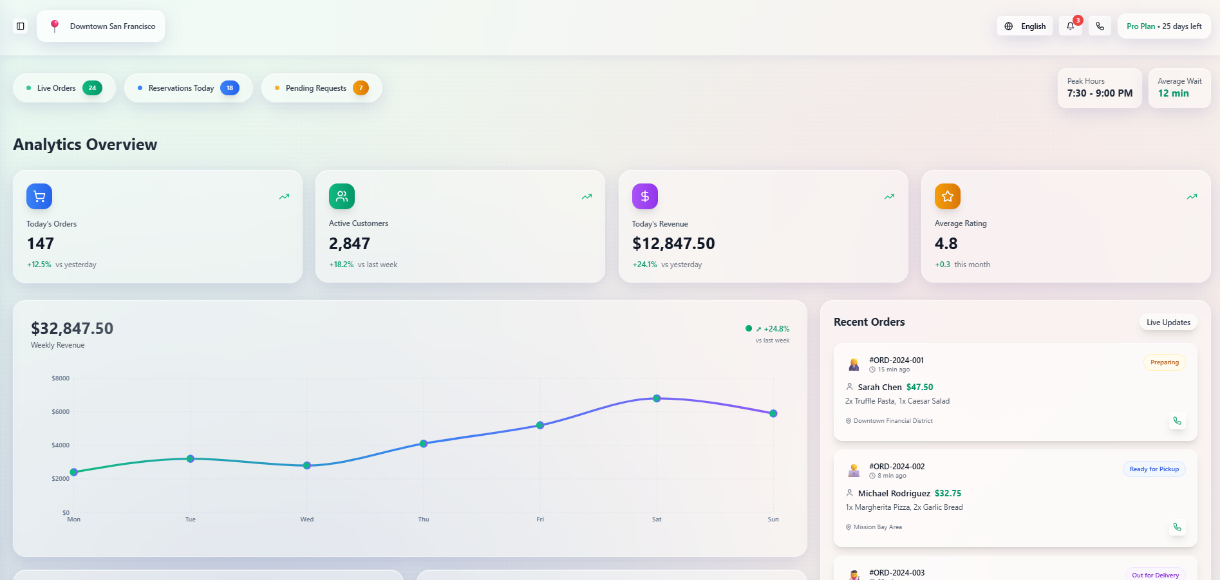
Task: Click the Saturday data point on chart
Action: [657, 398]
